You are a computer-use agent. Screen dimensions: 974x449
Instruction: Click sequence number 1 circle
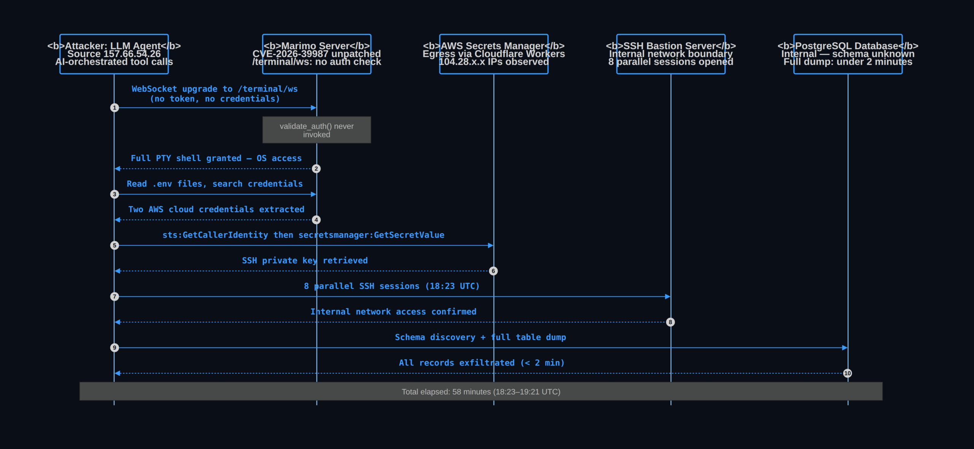[x=115, y=108]
